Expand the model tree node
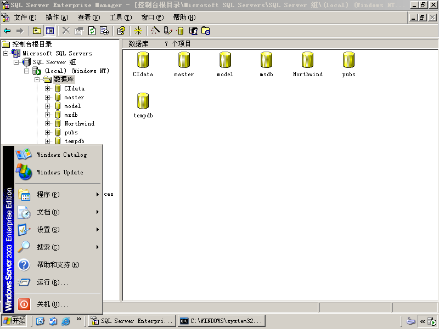 47,106
